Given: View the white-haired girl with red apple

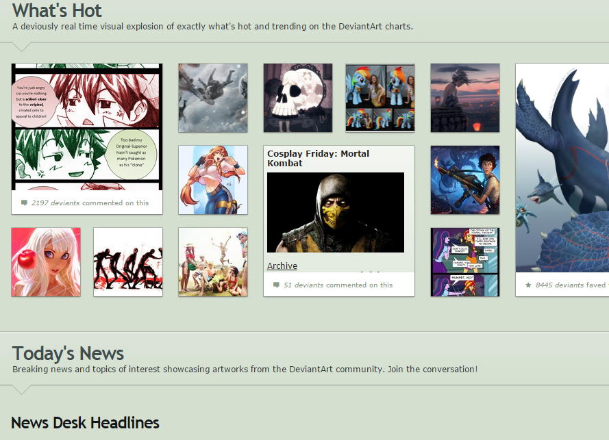Looking at the screenshot, I should (46, 262).
